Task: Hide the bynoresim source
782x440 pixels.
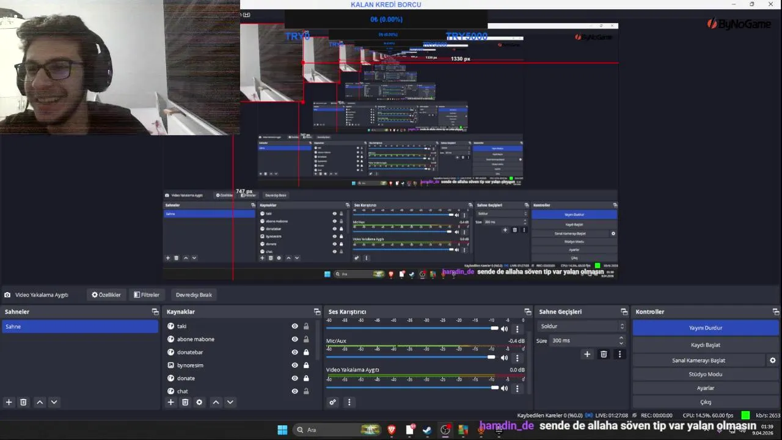Action: [295, 365]
